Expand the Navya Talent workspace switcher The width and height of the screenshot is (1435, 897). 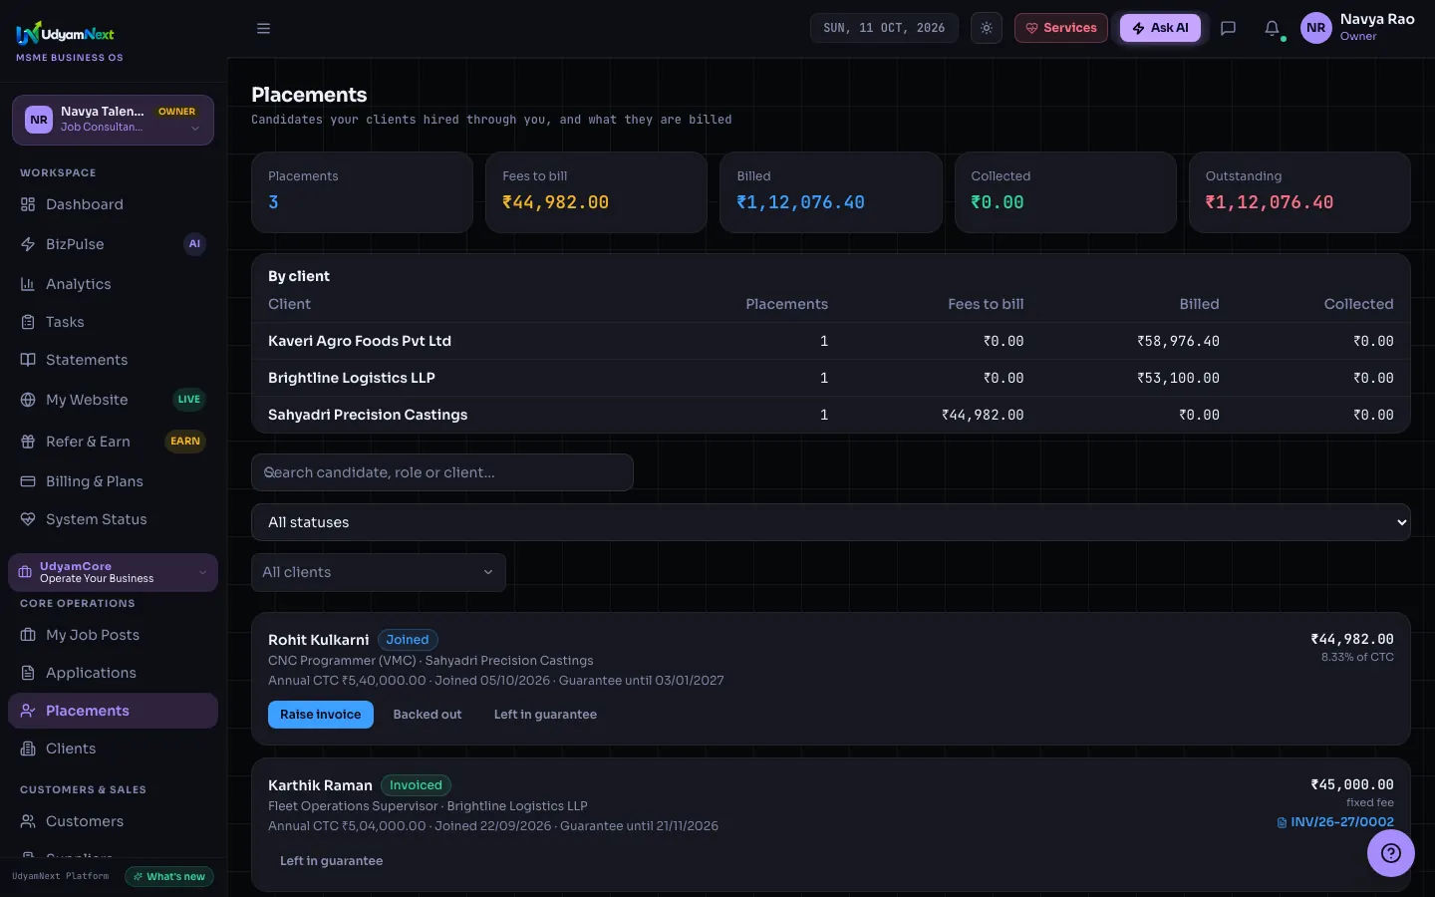[113, 120]
